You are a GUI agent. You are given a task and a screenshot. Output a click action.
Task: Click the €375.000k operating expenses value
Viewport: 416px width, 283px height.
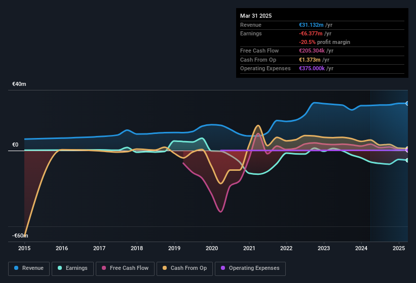(x=312, y=68)
